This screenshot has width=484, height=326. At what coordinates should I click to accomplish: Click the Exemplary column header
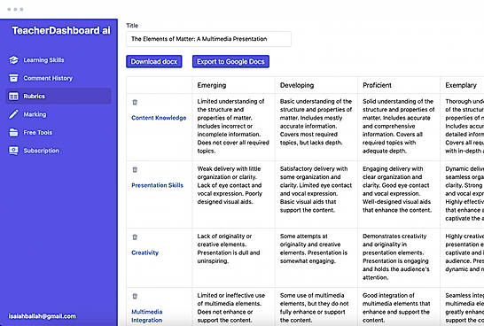(x=461, y=85)
